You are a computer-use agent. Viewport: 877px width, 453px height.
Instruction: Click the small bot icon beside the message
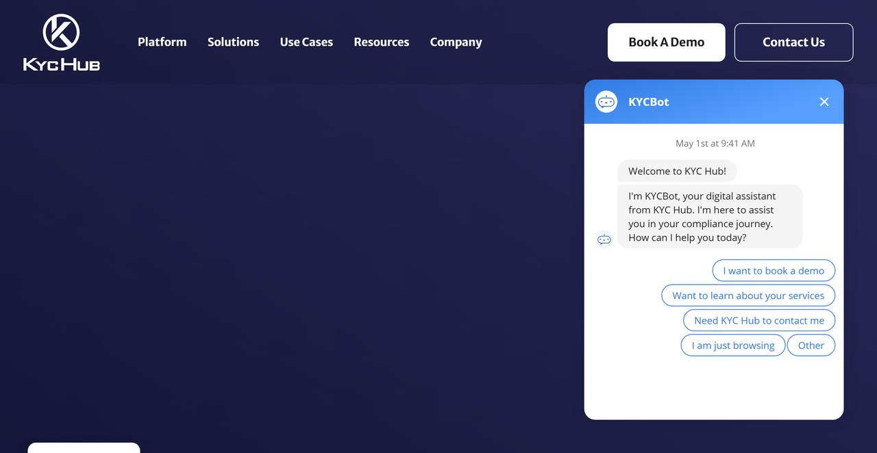click(604, 240)
